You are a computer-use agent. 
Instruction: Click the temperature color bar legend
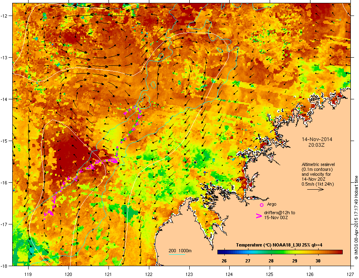point(280,252)
